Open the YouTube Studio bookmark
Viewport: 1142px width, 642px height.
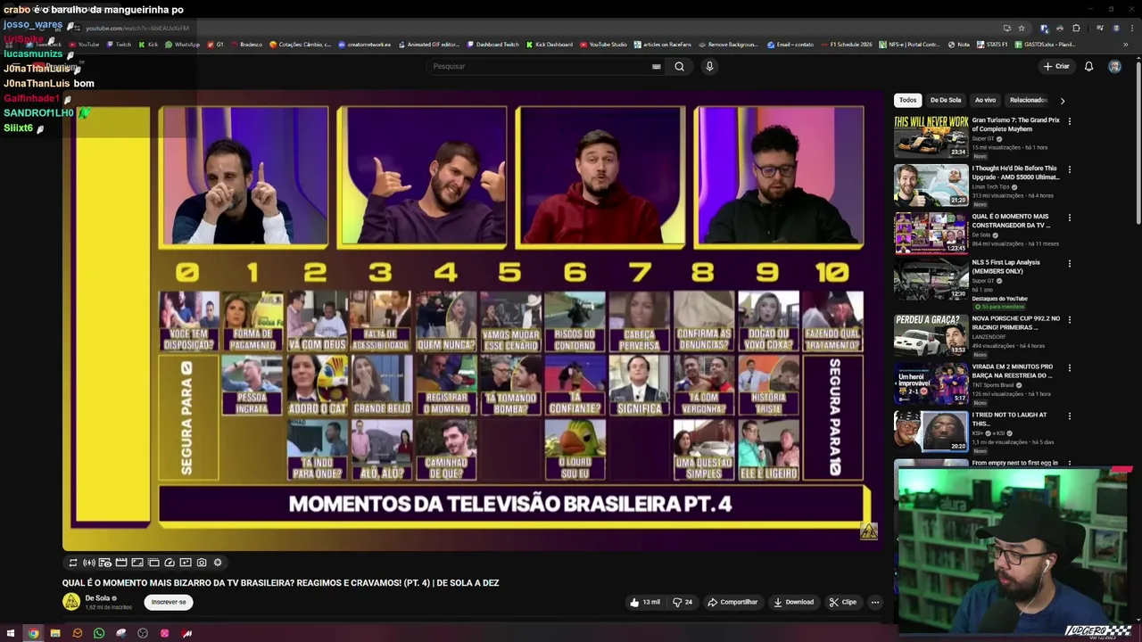pos(603,45)
